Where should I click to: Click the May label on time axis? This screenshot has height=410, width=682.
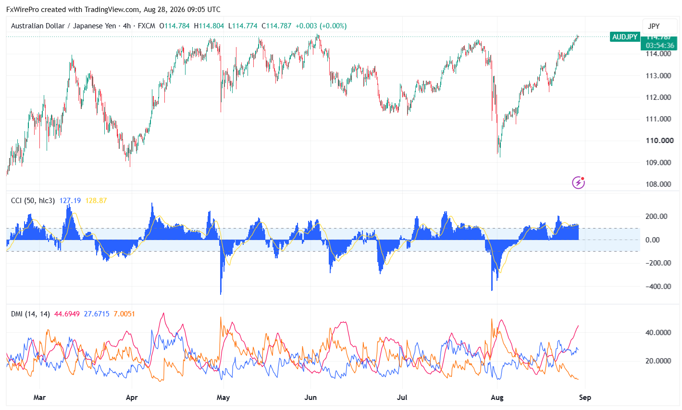[223, 398]
